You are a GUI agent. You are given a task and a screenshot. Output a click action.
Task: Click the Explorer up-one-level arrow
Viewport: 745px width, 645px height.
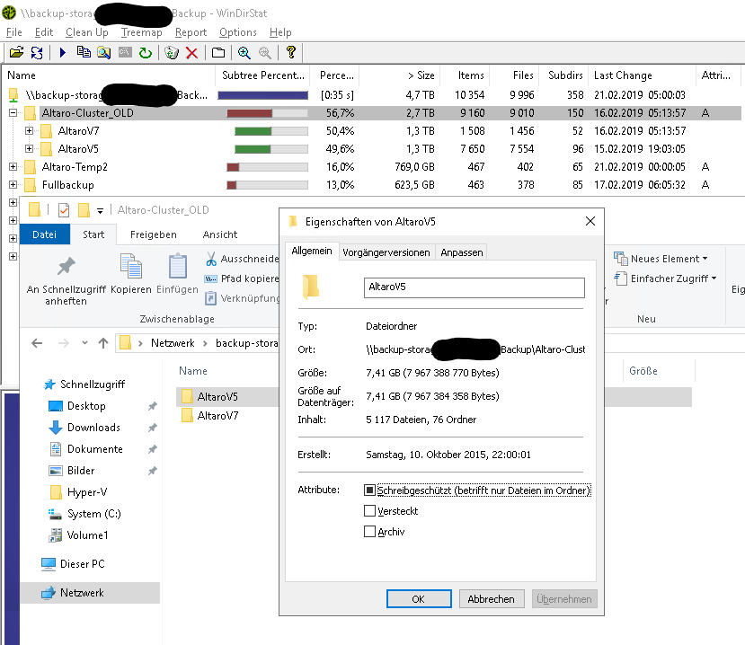pos(103,343)
